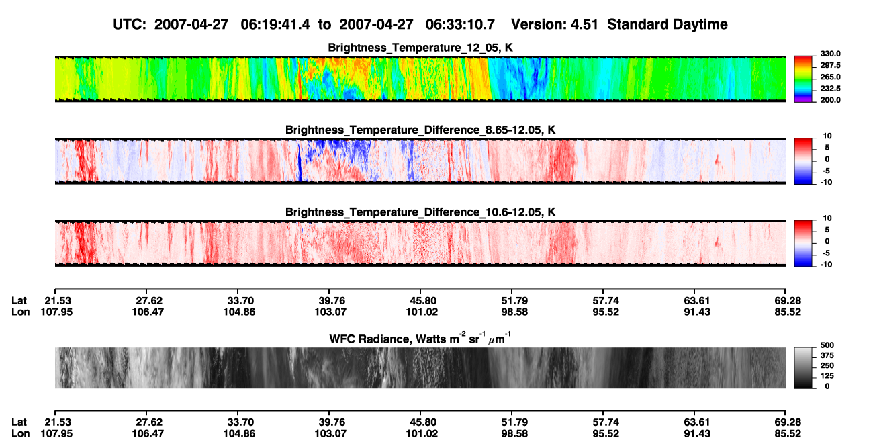Click the Lon label below the WFC Radiance image
This screenshot has height=448, width=873.
tap(21, 433)
